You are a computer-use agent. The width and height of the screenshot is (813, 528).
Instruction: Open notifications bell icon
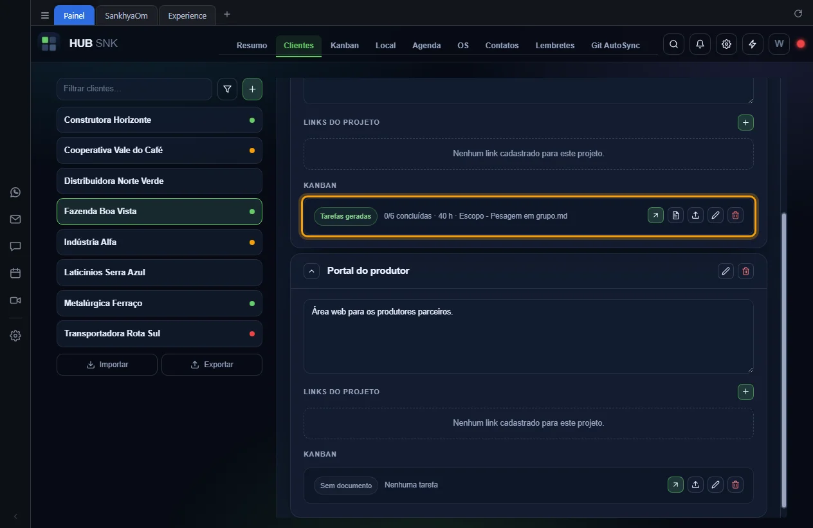[700, 44]
